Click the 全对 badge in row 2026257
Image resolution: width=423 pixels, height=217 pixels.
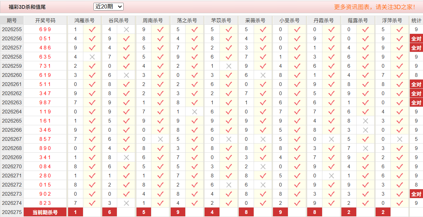click(416, 48)
